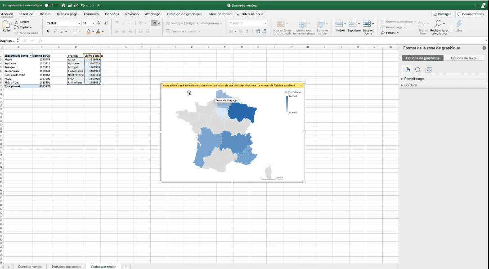Toggle italic formatting

[x=55, y=31]
